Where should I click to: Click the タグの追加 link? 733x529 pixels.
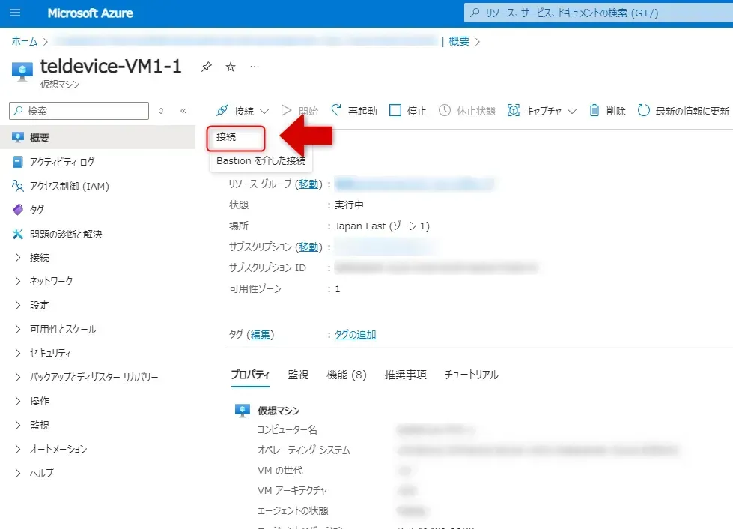pyautogui.click(x=355, y=334)
